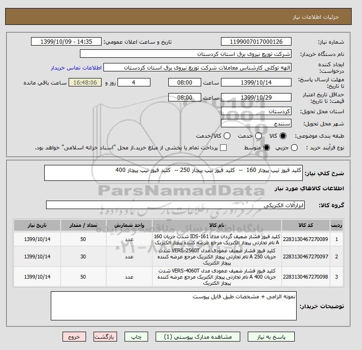This screenshot has width=362, height=350.
Task: Click the ایجاد کننده درخواست field
Action: tap(197, 68)
